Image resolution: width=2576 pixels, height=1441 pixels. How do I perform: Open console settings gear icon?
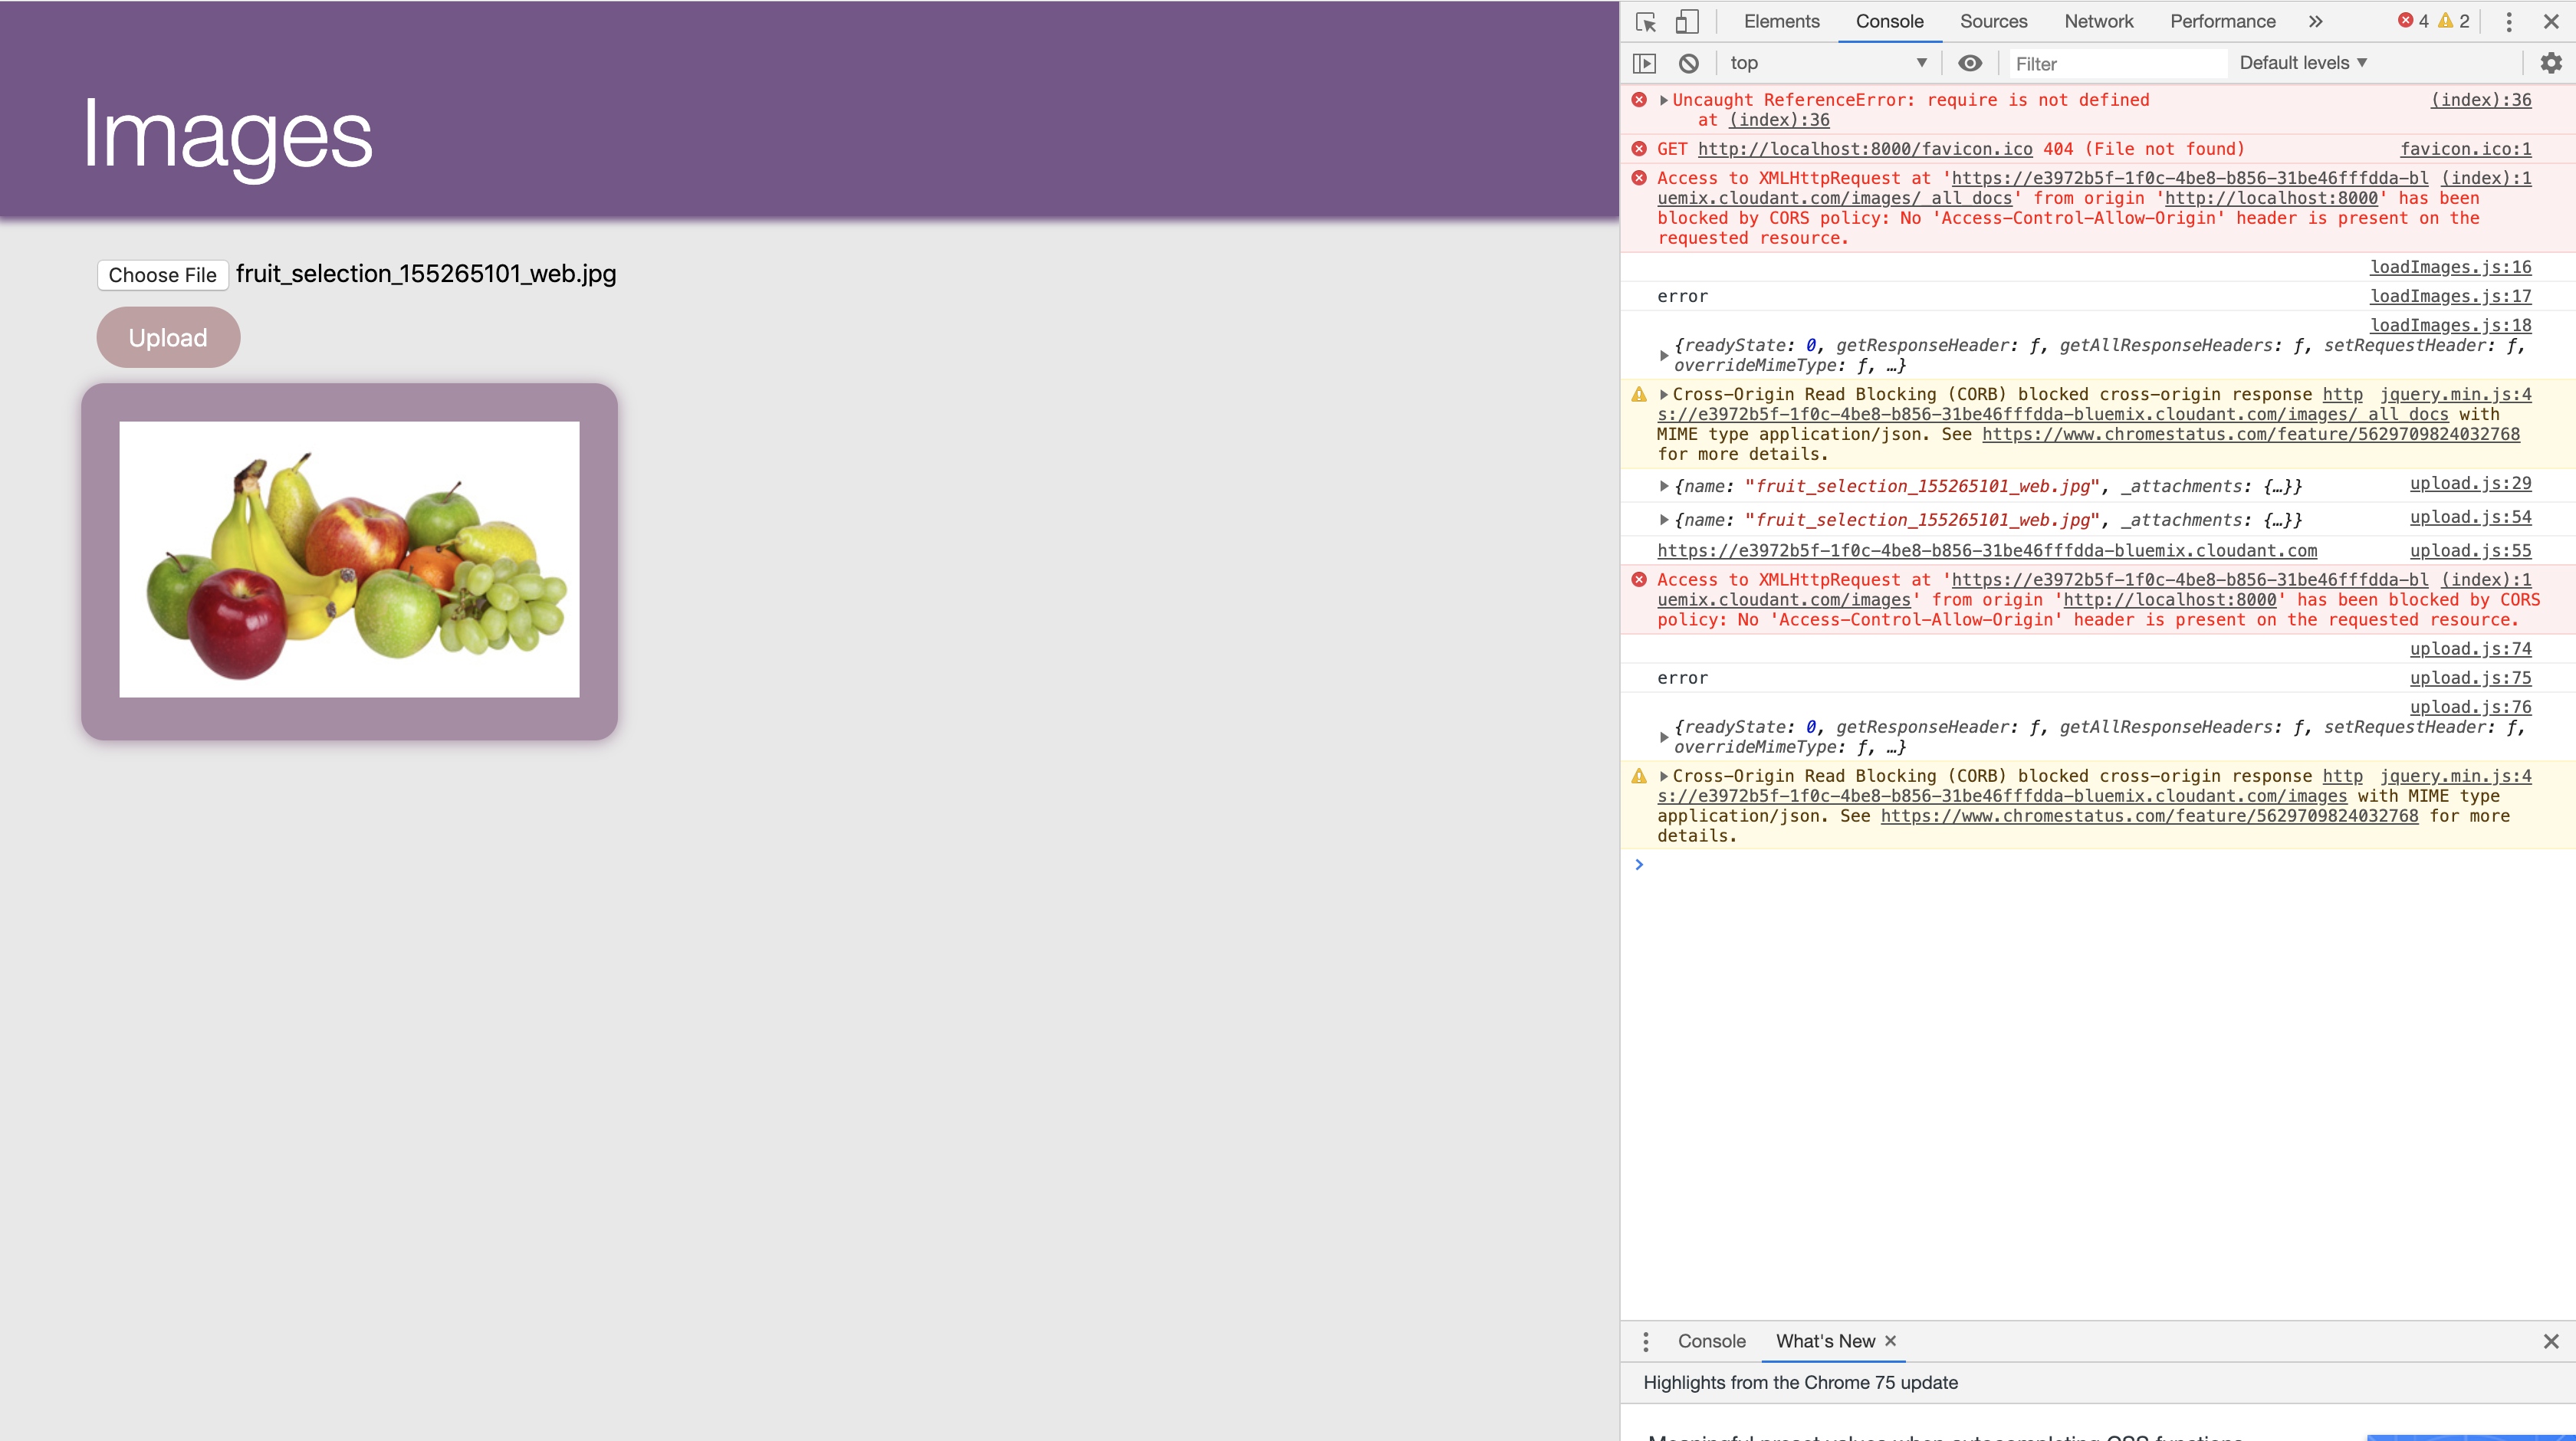(x=2551, y=63)
